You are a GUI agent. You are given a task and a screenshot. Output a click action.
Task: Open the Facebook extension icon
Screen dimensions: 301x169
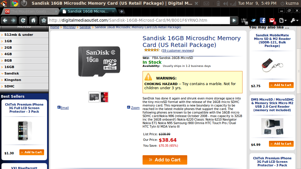262,21
